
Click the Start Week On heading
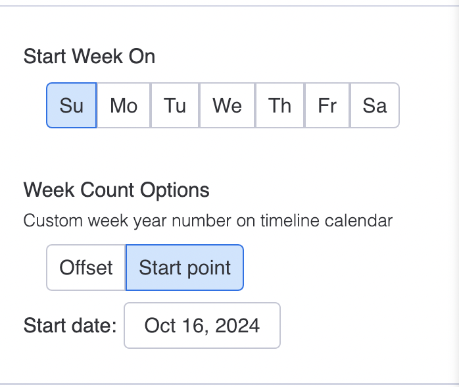point(89,57)
